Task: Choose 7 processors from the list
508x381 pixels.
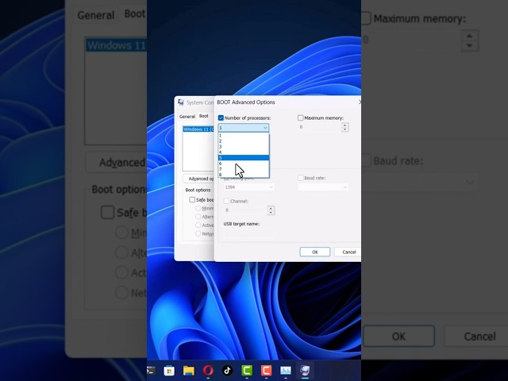Action: 244,169
